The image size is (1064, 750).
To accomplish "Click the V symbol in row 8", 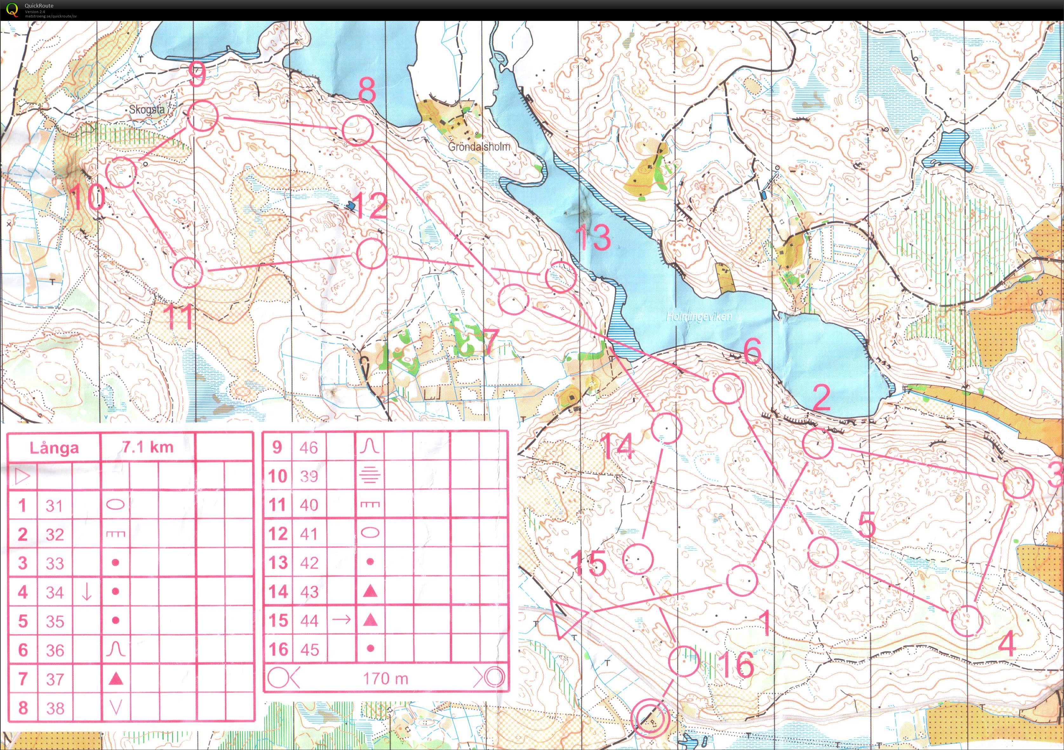I will pos(116,707).
